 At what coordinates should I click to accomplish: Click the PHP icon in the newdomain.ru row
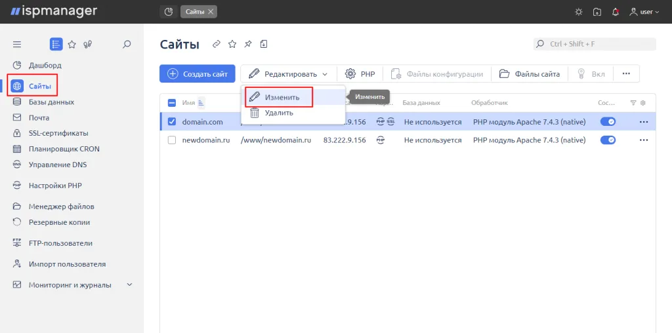(380, 140)
